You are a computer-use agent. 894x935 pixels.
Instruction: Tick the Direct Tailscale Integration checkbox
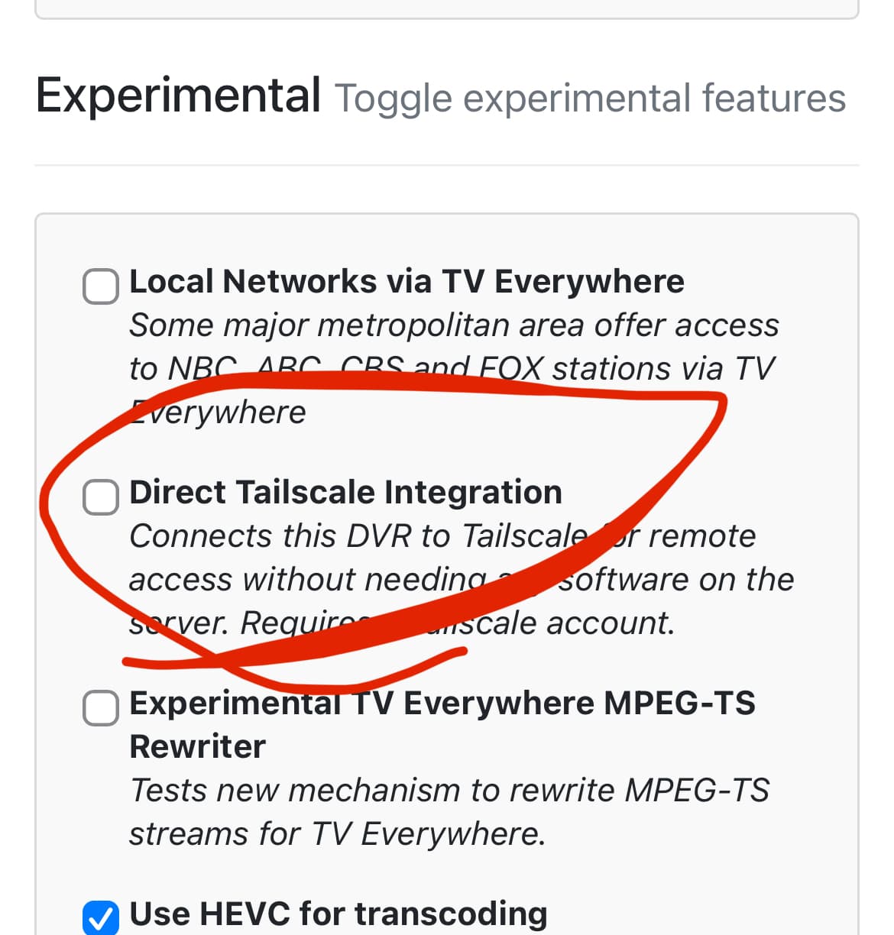coord(100,497)
